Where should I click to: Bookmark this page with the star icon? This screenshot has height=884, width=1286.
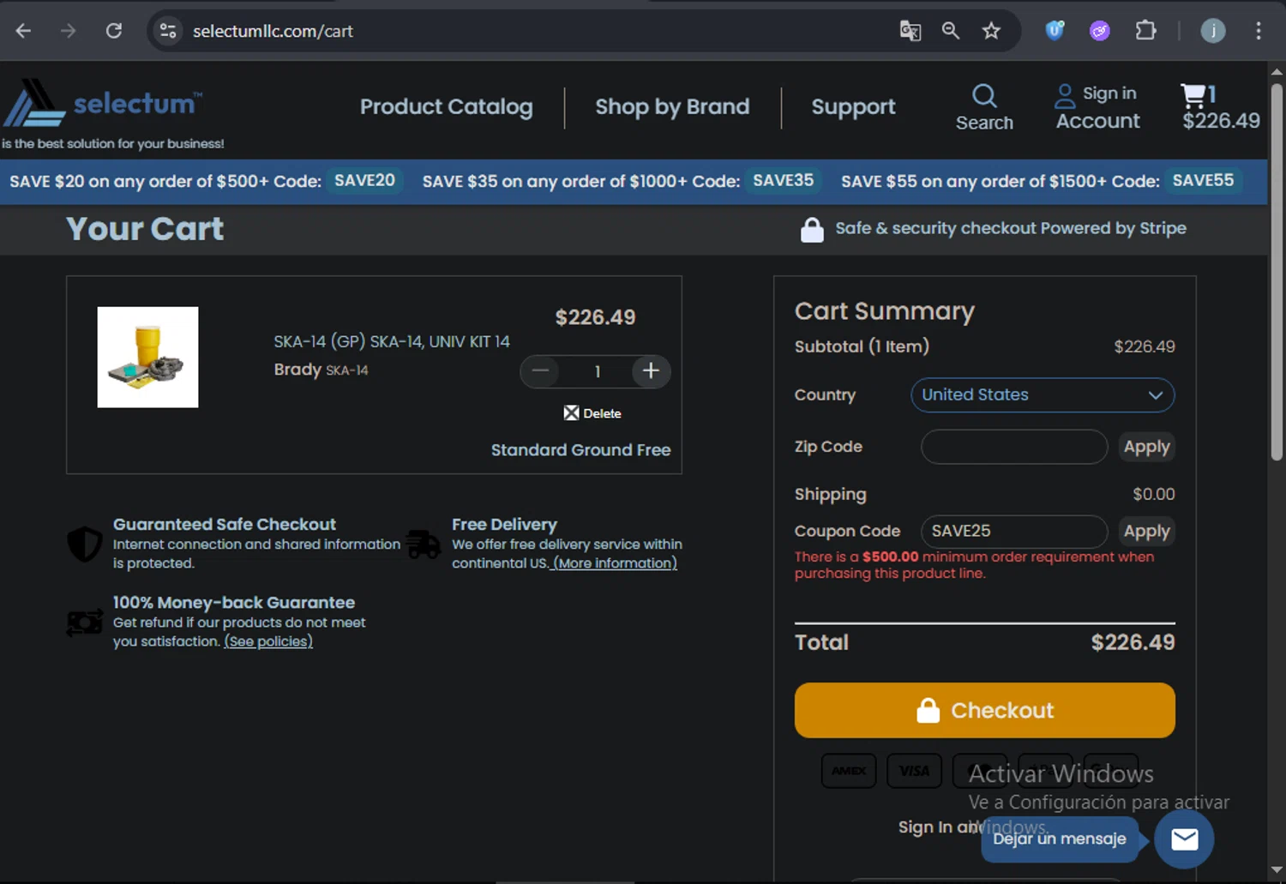point(992,31)
